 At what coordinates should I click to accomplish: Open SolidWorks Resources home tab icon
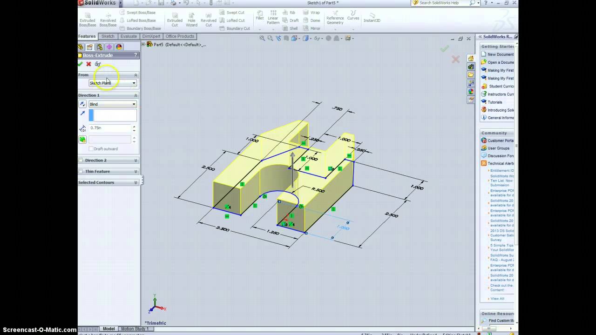471,58
